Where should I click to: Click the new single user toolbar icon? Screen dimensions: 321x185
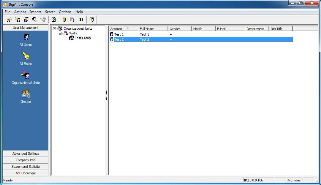(x=18, y=20)
